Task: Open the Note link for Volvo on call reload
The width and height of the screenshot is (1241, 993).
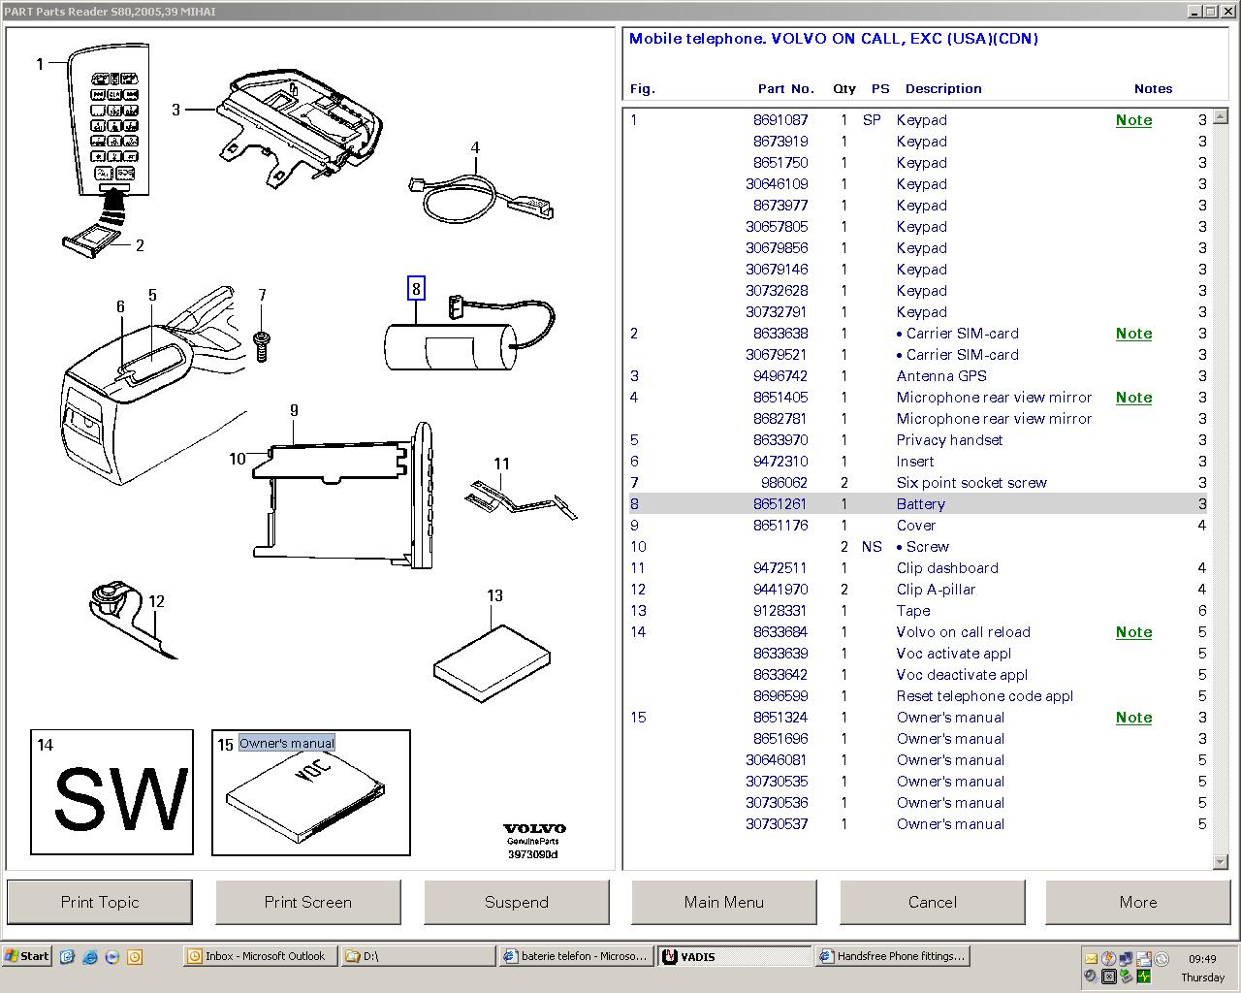Action: 1133,632
